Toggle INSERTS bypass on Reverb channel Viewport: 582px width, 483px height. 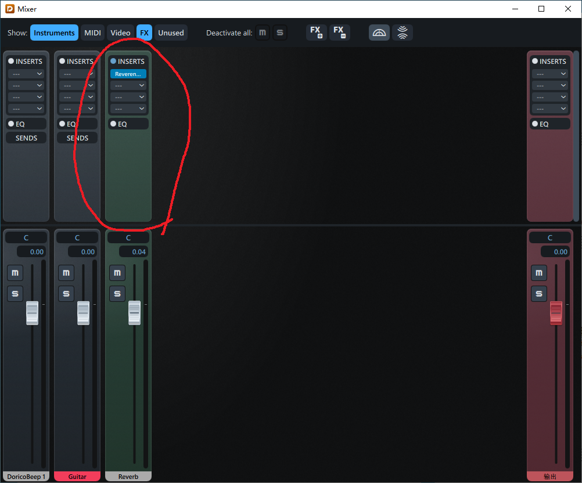[113, 61]
